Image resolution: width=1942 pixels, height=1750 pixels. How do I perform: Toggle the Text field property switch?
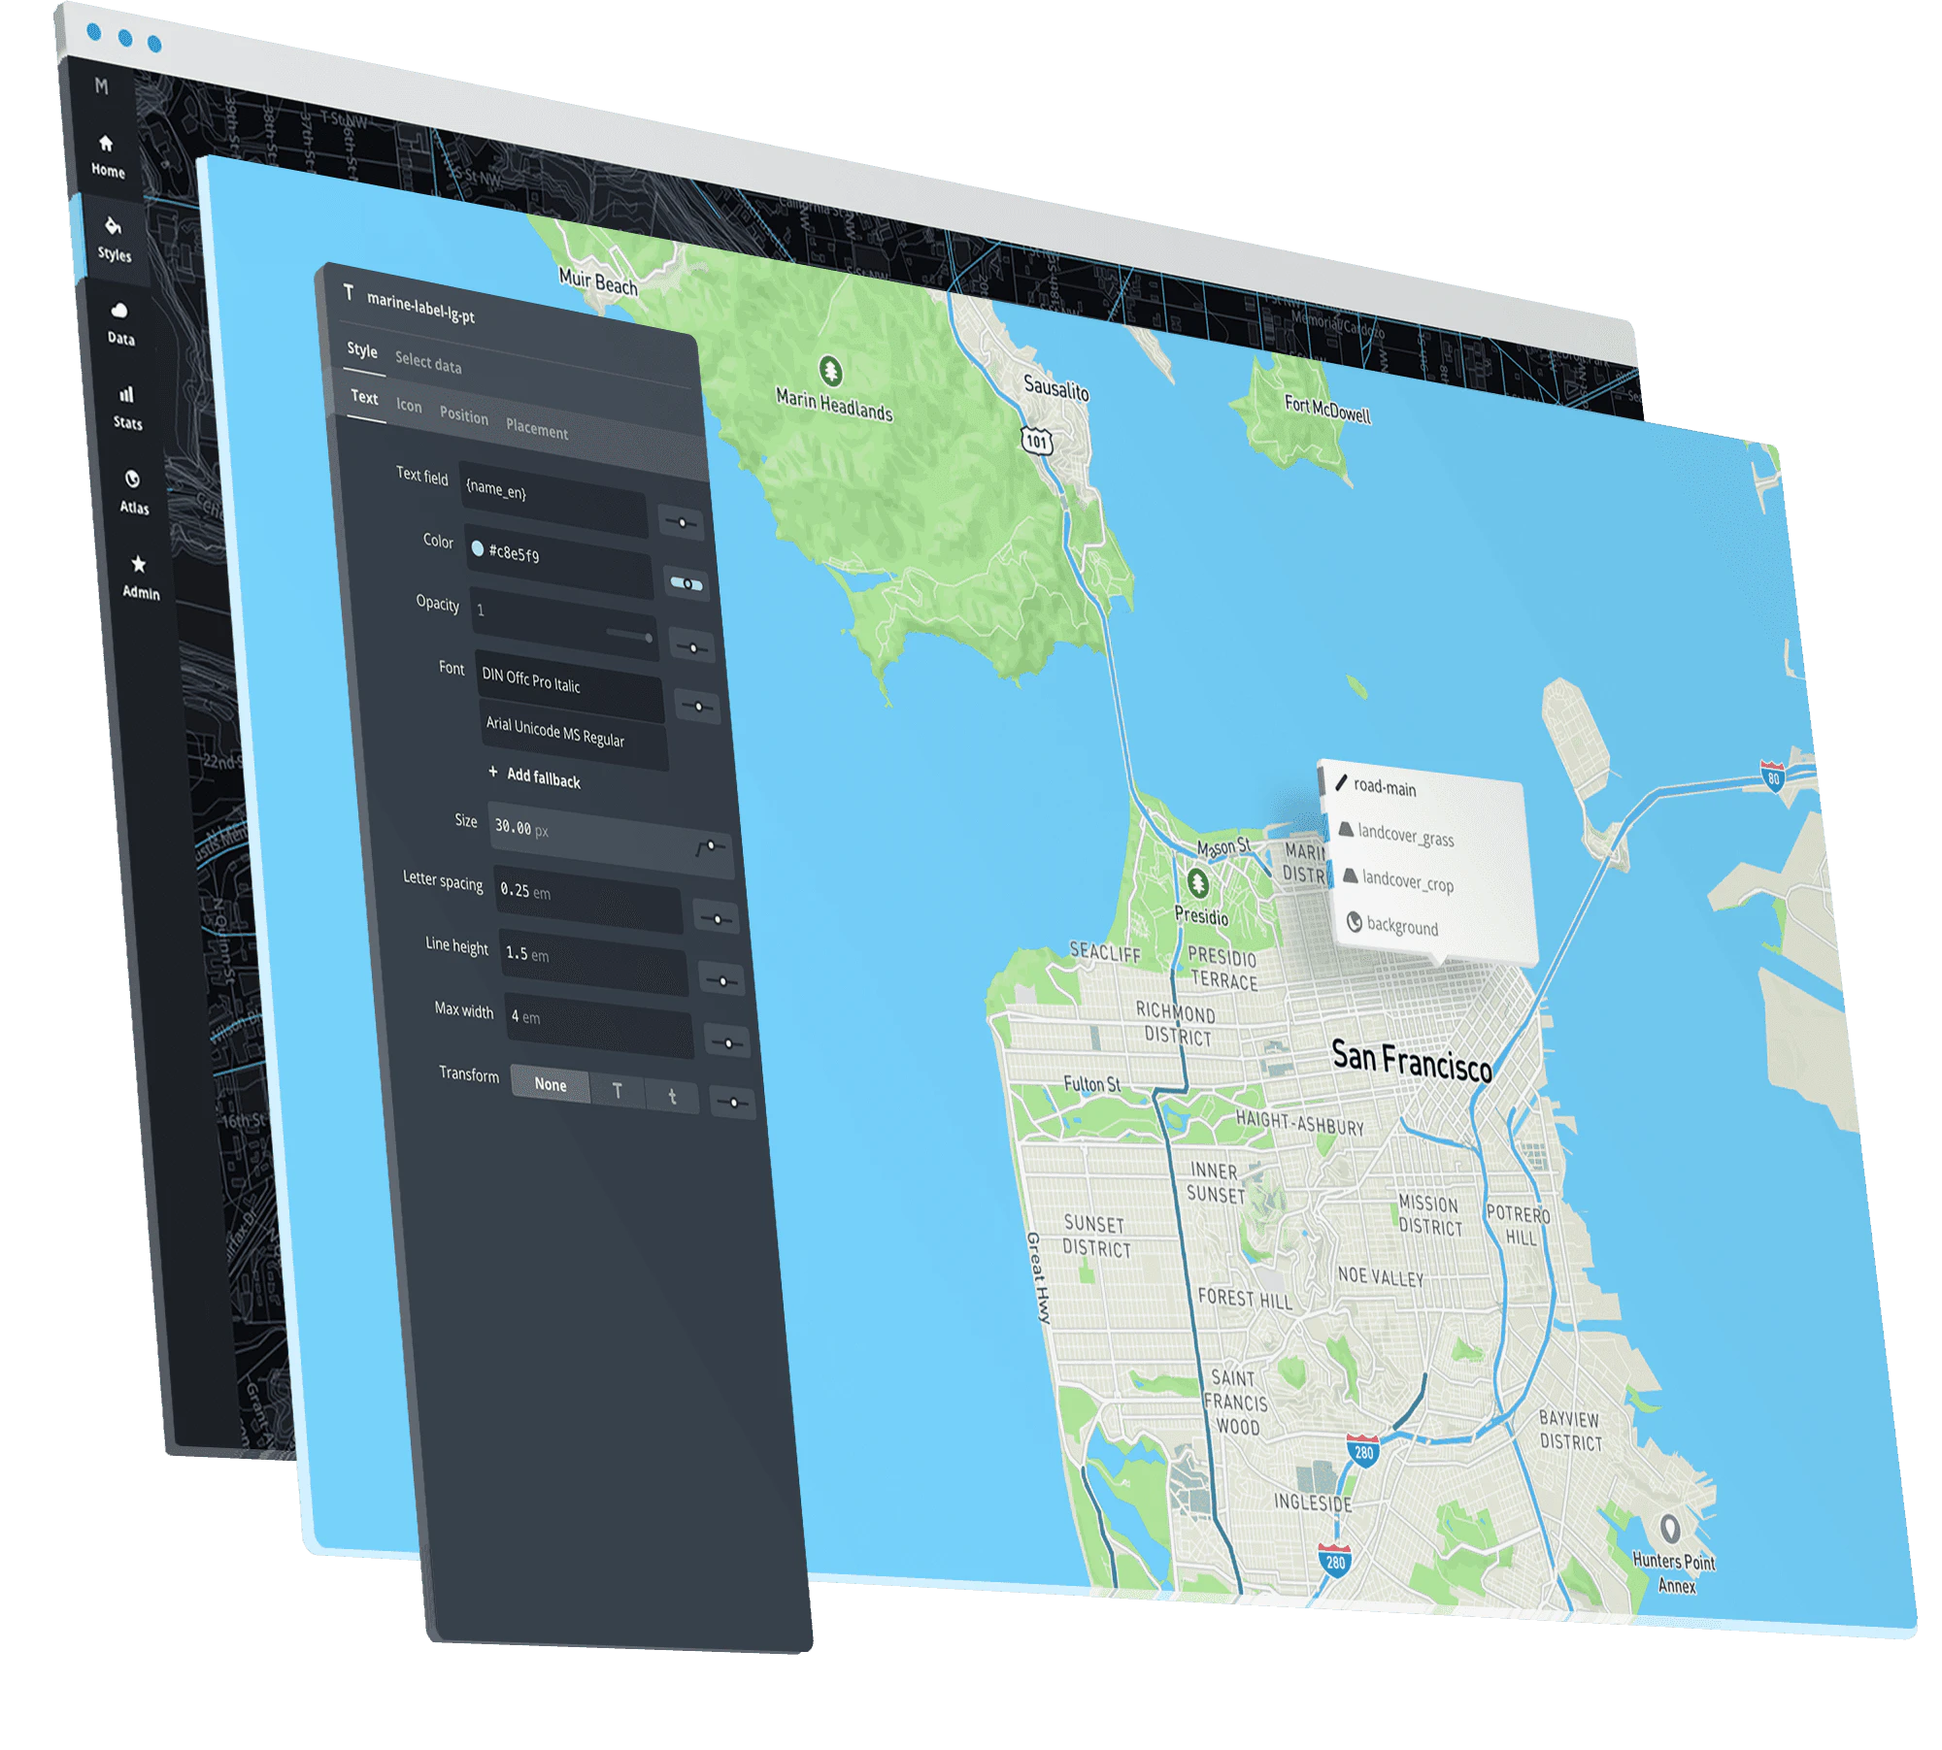[682, 522]
